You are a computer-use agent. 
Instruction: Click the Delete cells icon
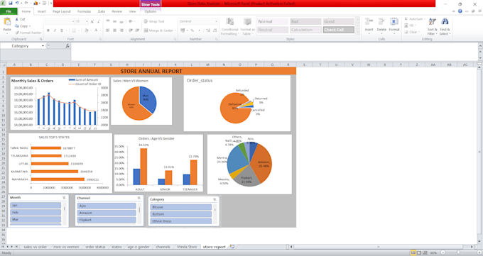(x=381, y=21)
